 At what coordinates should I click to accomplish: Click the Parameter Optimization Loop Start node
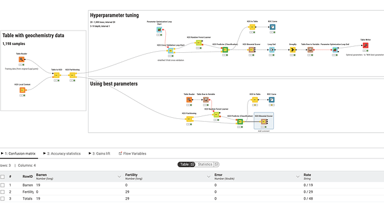pyautogui.click(x=159, y=30)
